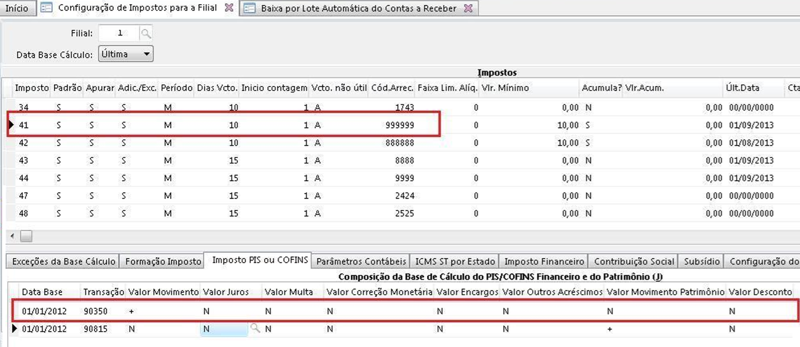Click the Cód.Arrec. value 999999
This screenshot has width=800, height=347.
click(399, 125)
